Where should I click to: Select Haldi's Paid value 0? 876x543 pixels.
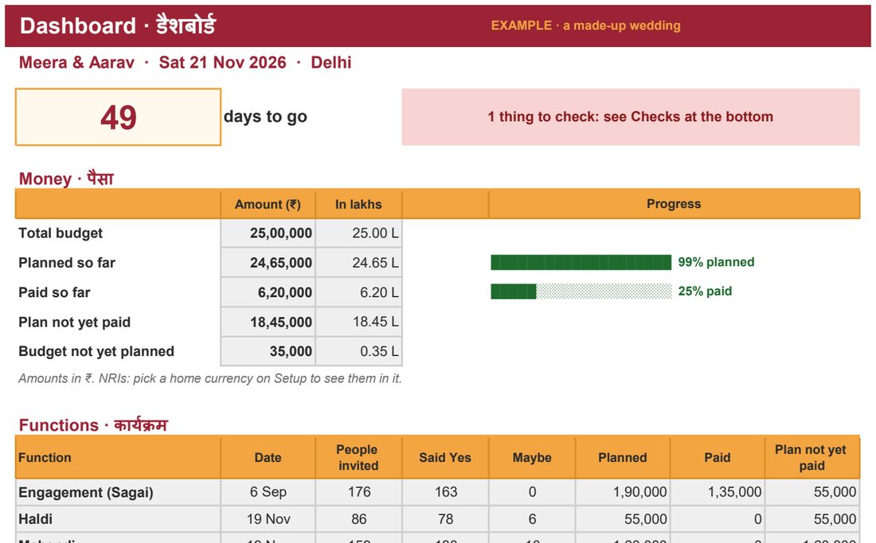718,519
